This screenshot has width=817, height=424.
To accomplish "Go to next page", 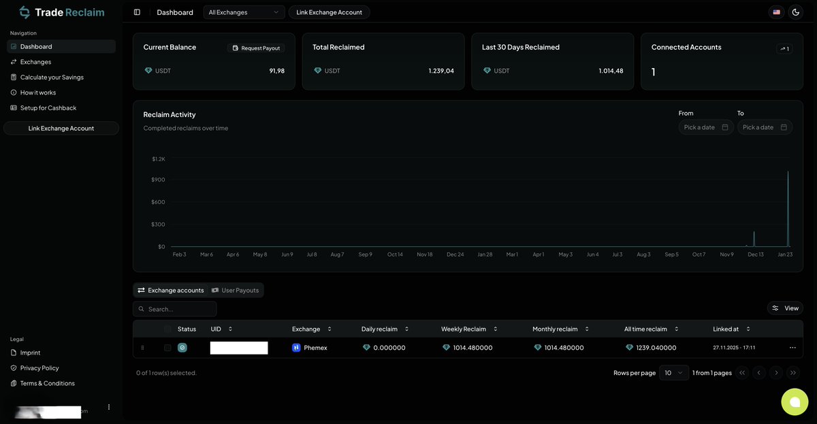I will (776, 373).
